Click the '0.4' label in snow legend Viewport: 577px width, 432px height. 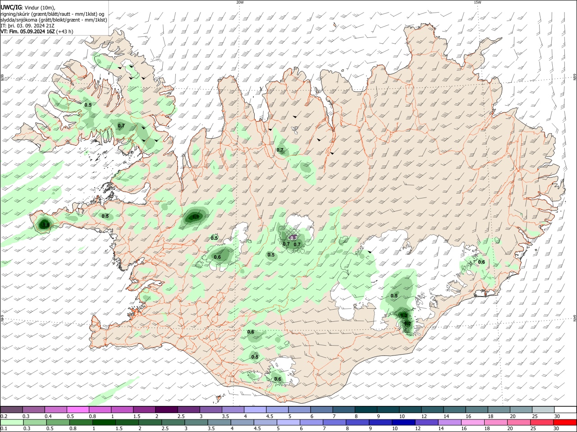pos(48,416)
